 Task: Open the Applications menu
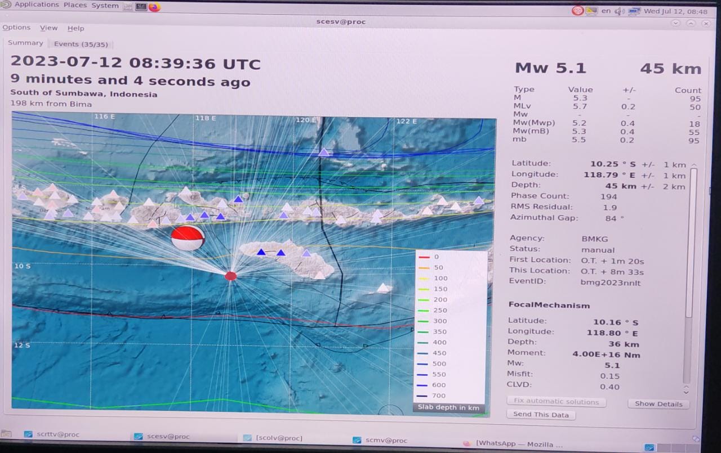tap(36, 5)
